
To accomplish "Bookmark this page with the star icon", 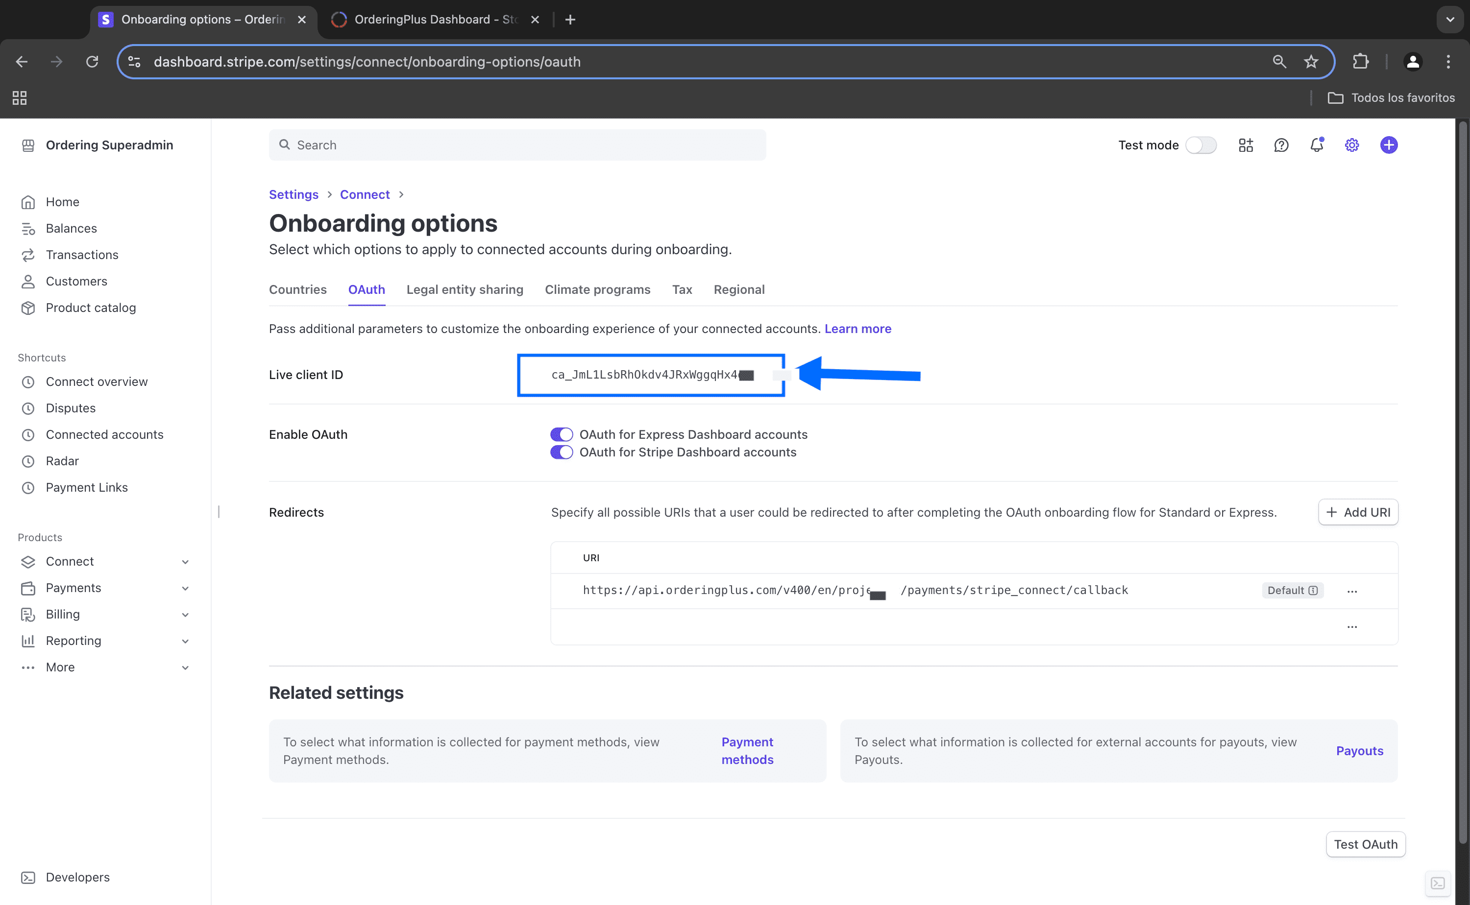I will click(x=1311, y=62).
